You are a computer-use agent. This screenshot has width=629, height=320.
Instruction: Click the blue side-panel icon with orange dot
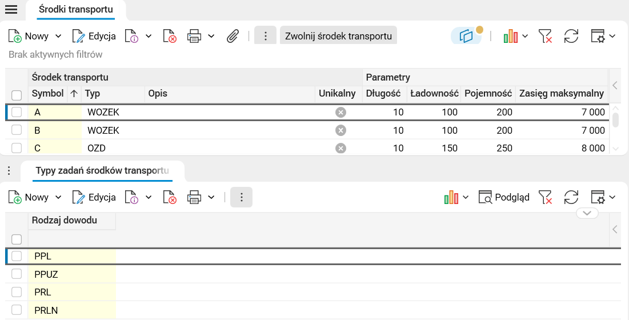click(x=467, y=37)
